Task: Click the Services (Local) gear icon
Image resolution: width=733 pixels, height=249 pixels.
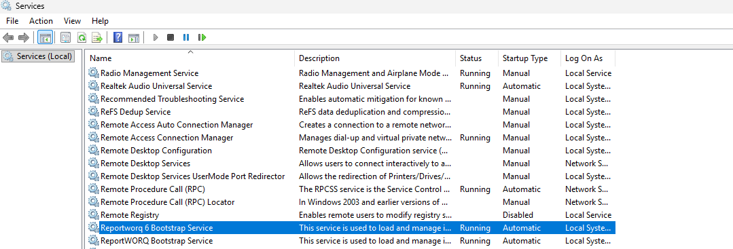Action: pyautogui.click(x=8, y=56)
